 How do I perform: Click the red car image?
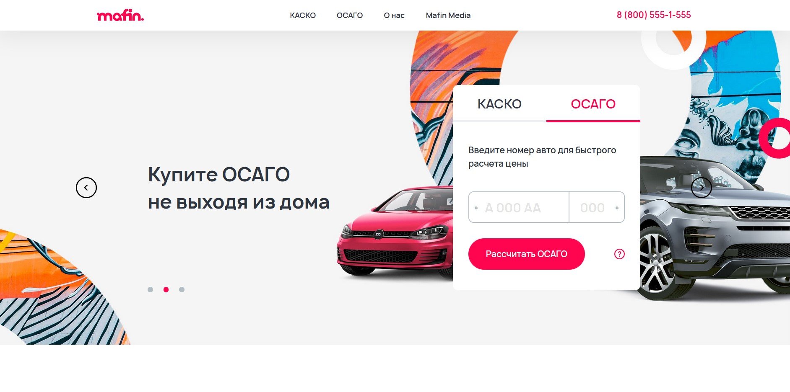coord(395,233)
